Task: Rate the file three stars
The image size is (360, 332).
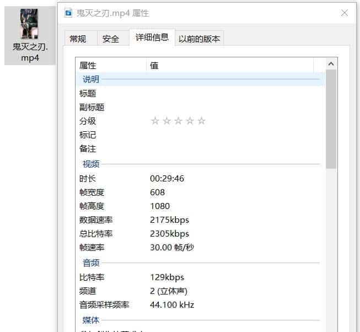Action: [178, 121]
